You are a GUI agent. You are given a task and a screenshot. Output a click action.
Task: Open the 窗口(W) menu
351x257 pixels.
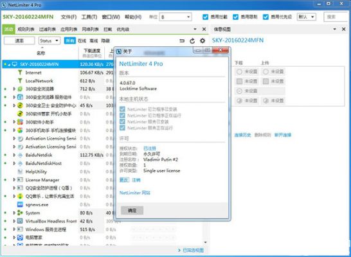(111, 17)
